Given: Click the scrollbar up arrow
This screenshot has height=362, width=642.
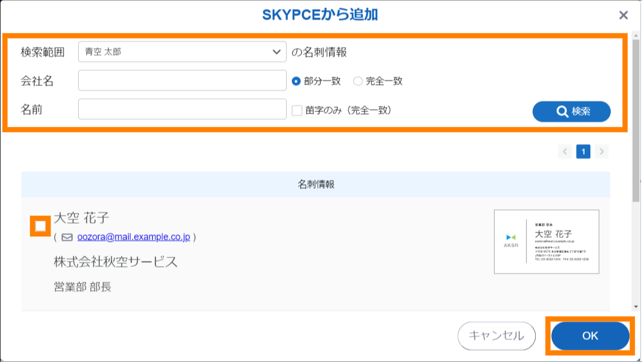Looking at the screenshot, I should (x=636, y=33).
